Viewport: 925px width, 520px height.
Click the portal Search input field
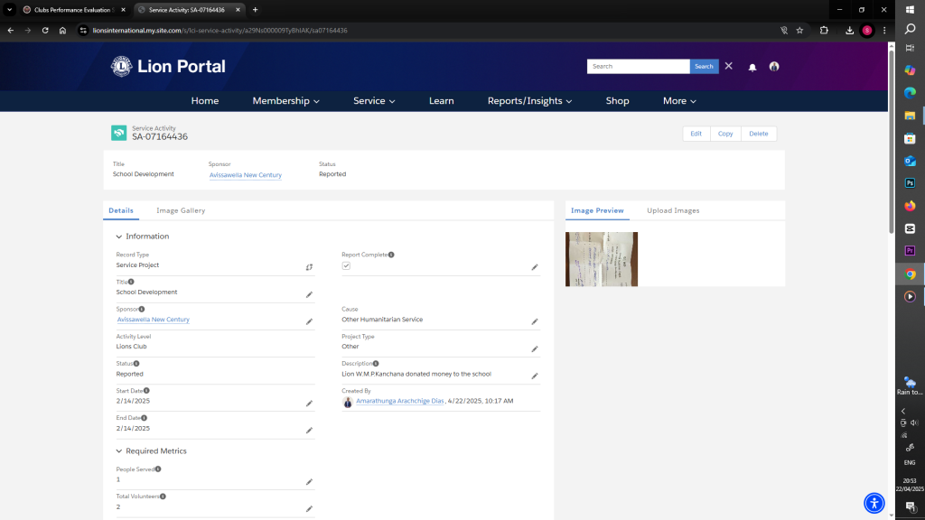point(639,66)
